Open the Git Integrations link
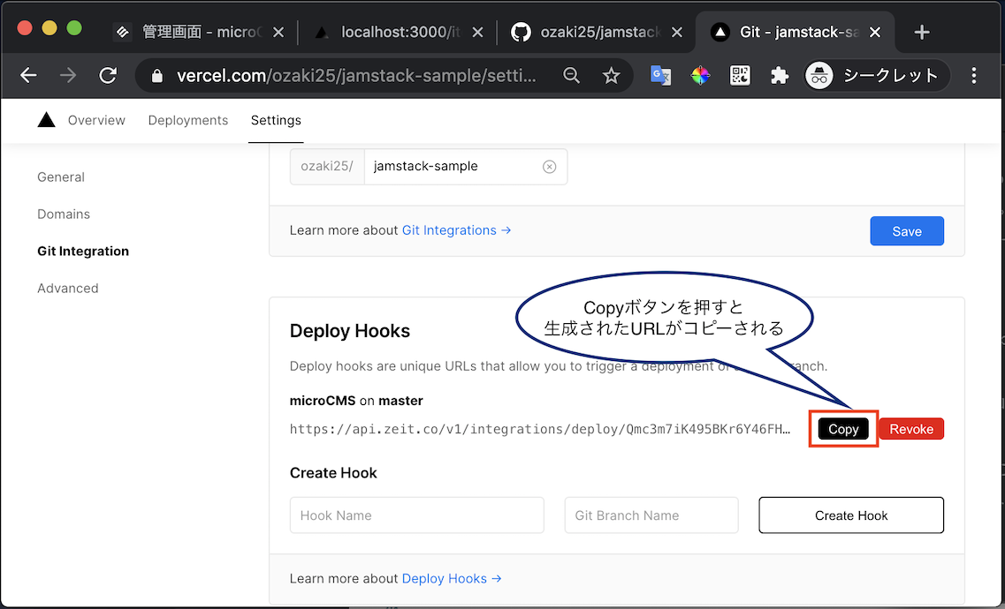The width and height of the screenshot is (1005, 609). pyautogui.click(x=456, y=230)
